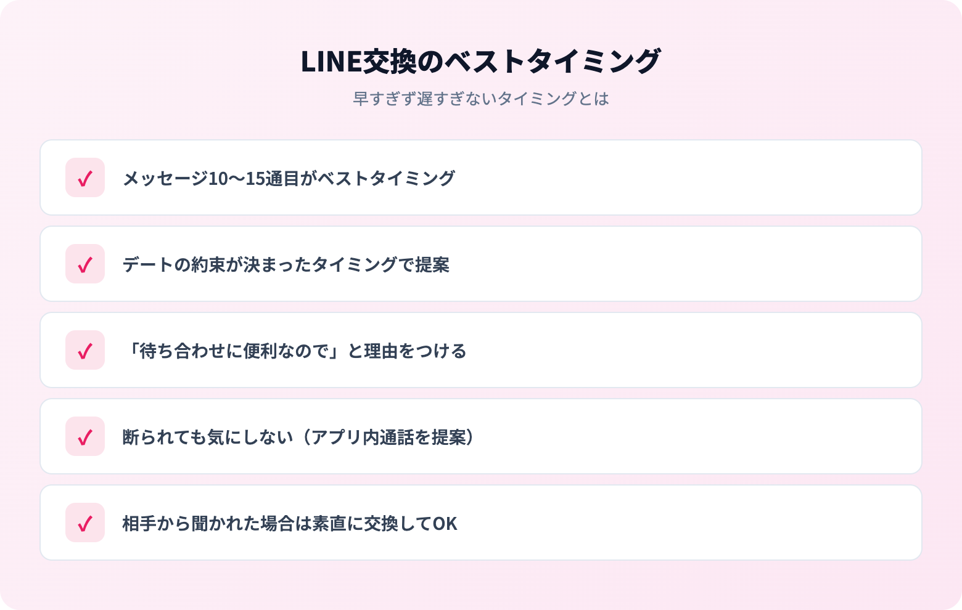Click checkmark icon beside 待ち合わせに便利なので
This screenshot has height=610, width=962.
85,350
